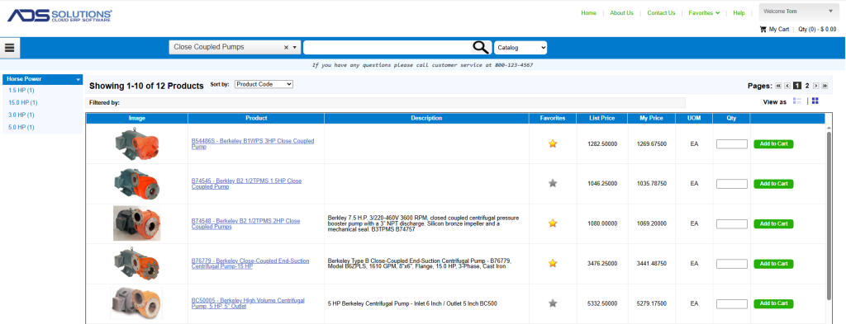The height and width of the screenshot is (324, 846).
Task: Go to previous page arrow
Action: 787,86
